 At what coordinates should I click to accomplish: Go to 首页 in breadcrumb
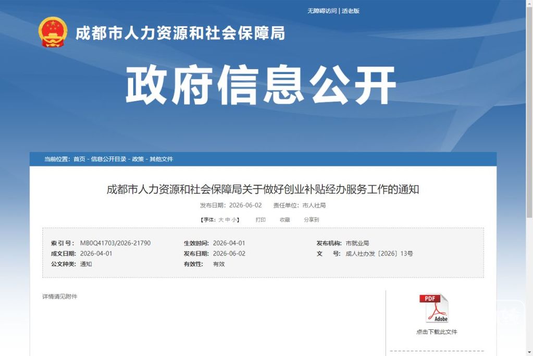79,159
